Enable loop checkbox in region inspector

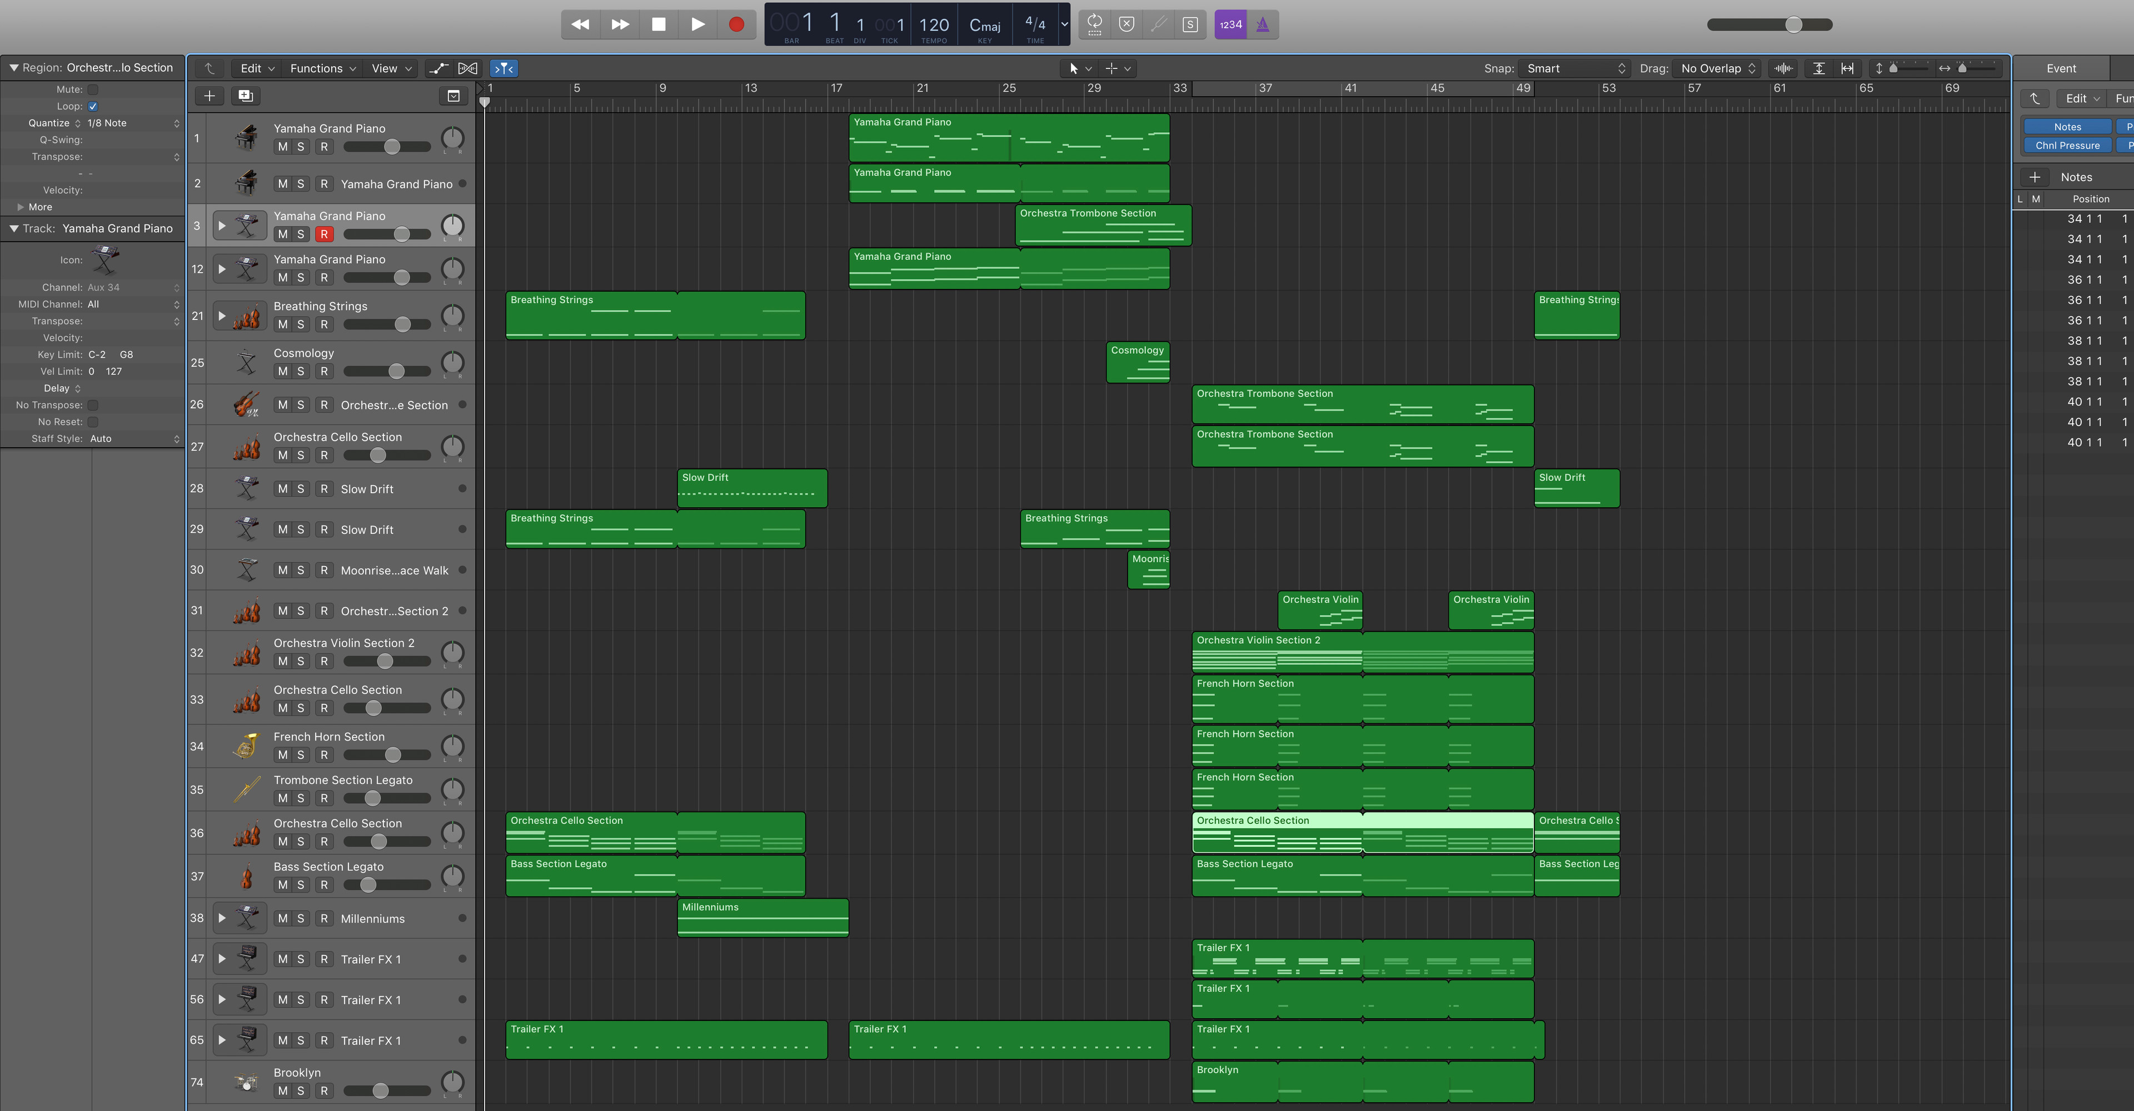click(x=93, y=106)
